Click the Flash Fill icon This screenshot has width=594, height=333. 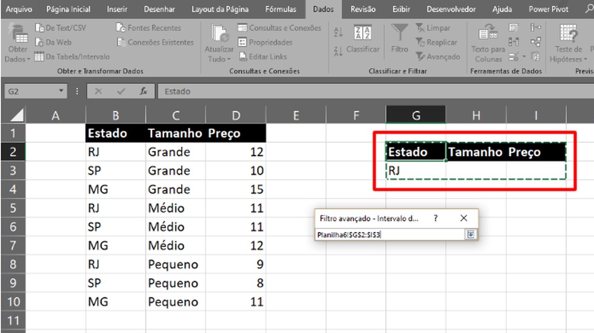click(513, 28)
